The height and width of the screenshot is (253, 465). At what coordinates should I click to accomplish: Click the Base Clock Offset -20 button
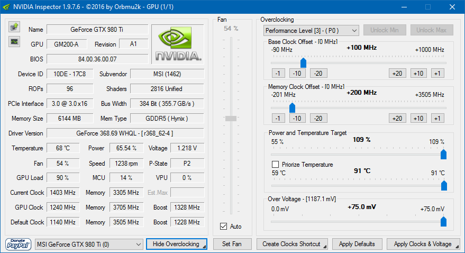(318, 73)
